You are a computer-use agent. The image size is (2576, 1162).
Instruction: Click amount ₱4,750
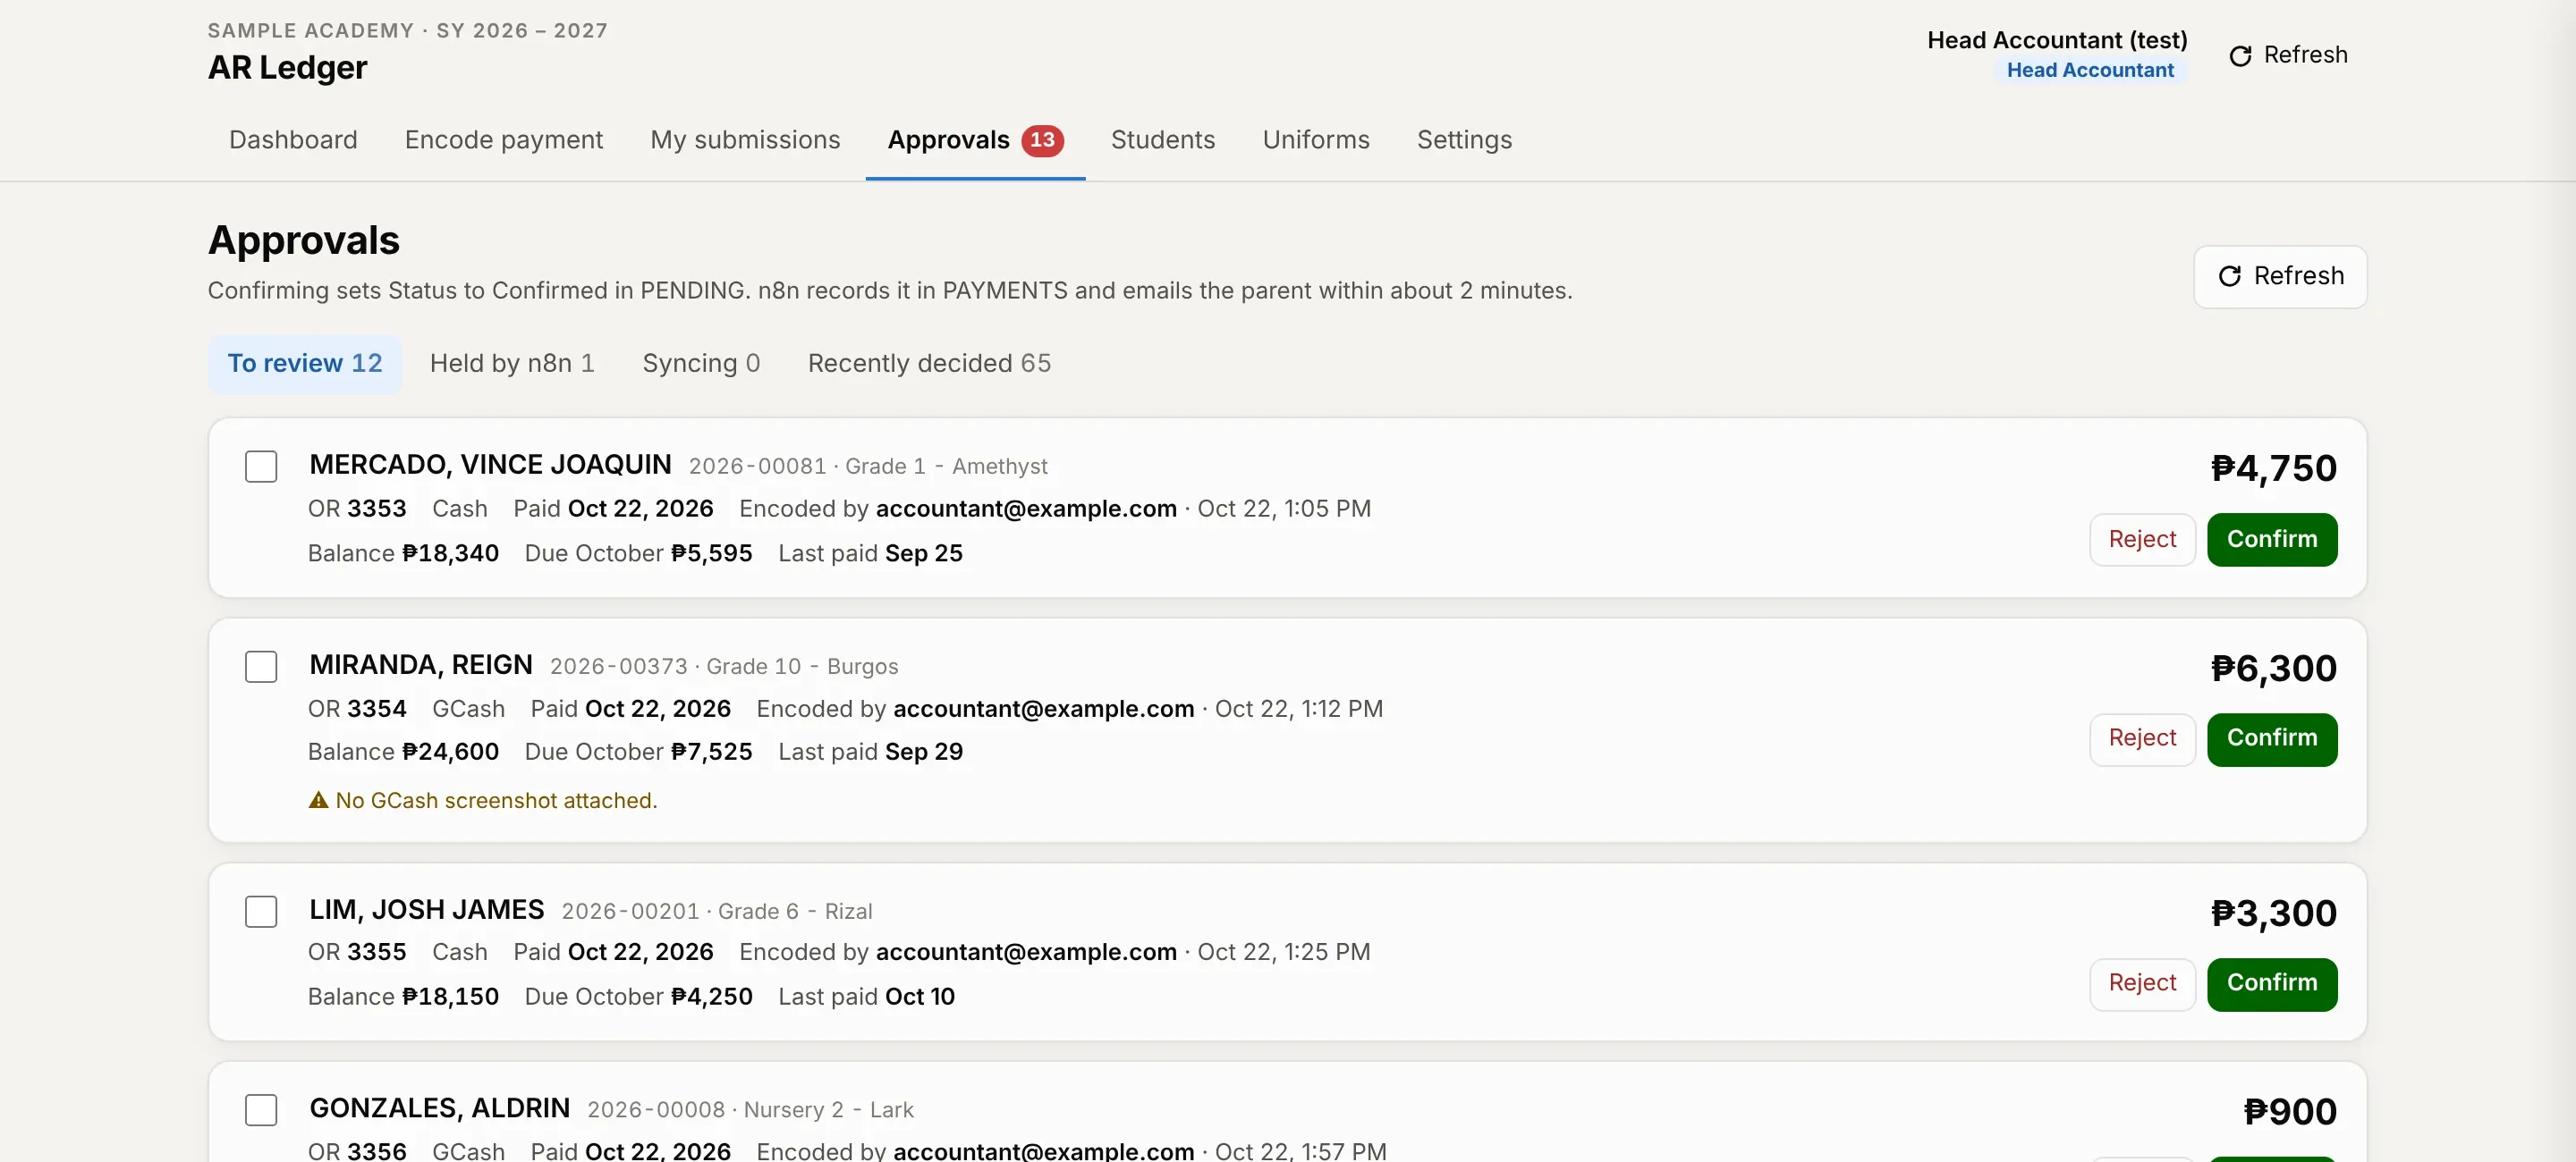click(x=2273, y=468)
